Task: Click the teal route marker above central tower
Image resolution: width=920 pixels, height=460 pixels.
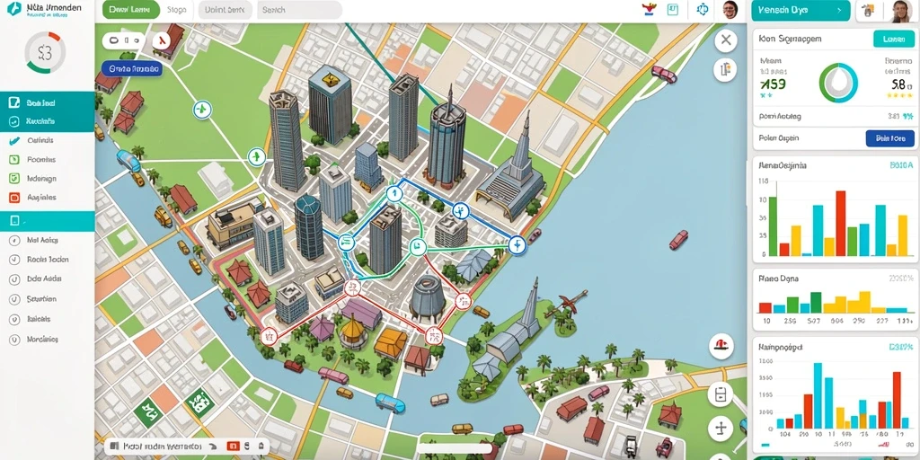Action: [394, 193]
